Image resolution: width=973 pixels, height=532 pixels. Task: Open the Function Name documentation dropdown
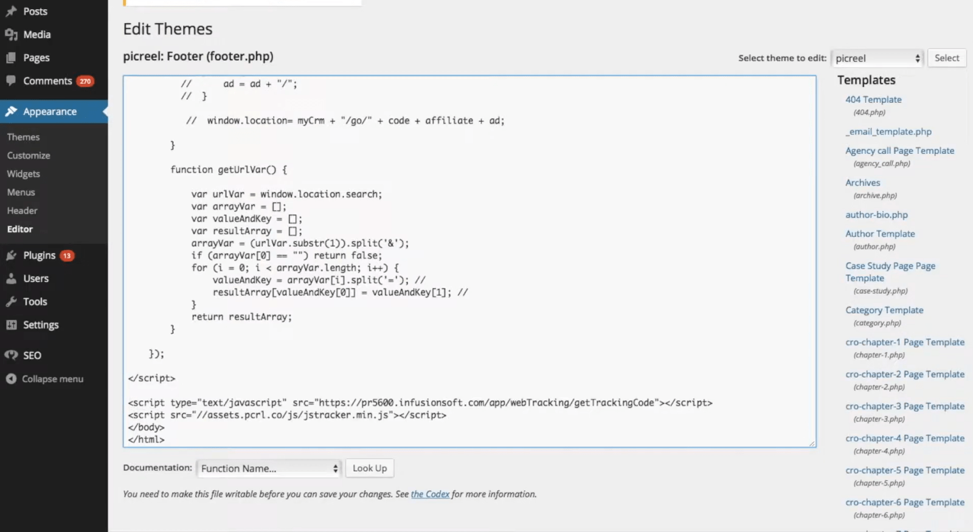click(x=268, y=468)
